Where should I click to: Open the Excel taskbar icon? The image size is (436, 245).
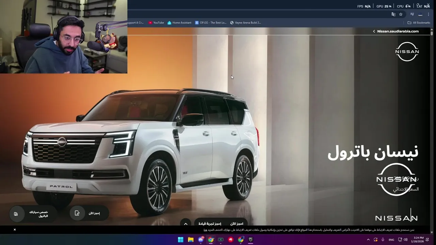pyautogui.click(x=221, y=240)
